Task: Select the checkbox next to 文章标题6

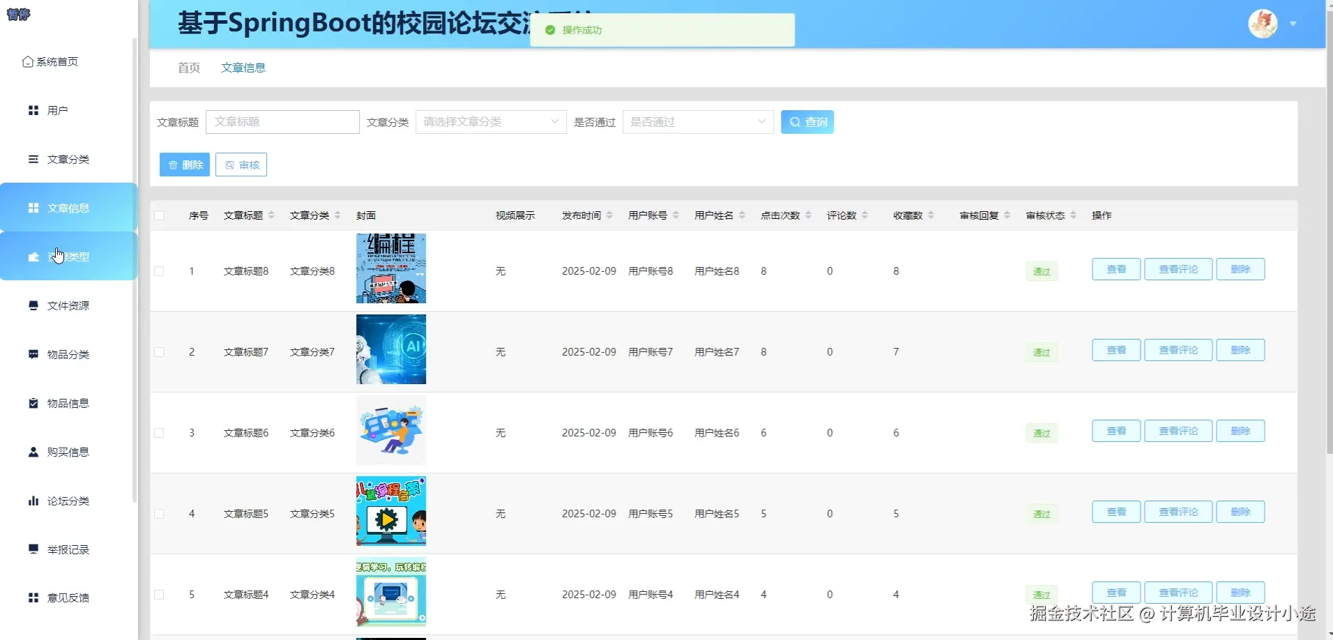Action: coord(159,432)
